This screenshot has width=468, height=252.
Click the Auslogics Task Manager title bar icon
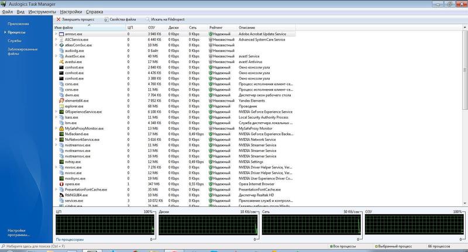(x=4, y=4)
